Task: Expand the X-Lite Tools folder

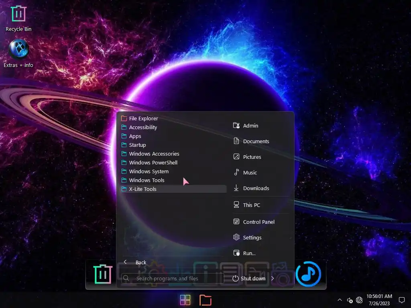Action: click(173, 189)
